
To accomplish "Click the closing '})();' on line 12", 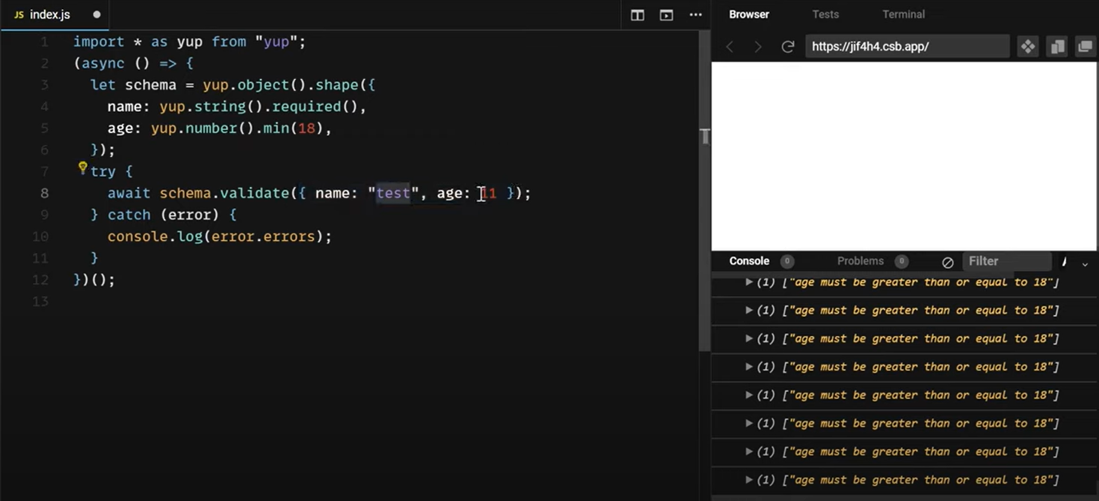I will pos(94,280).
